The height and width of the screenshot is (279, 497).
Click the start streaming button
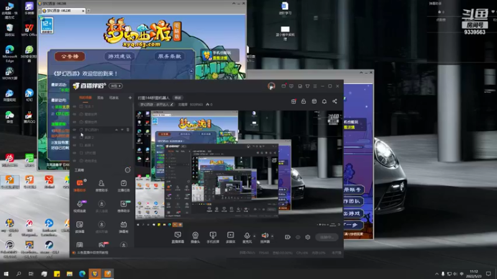click(327, 237)
